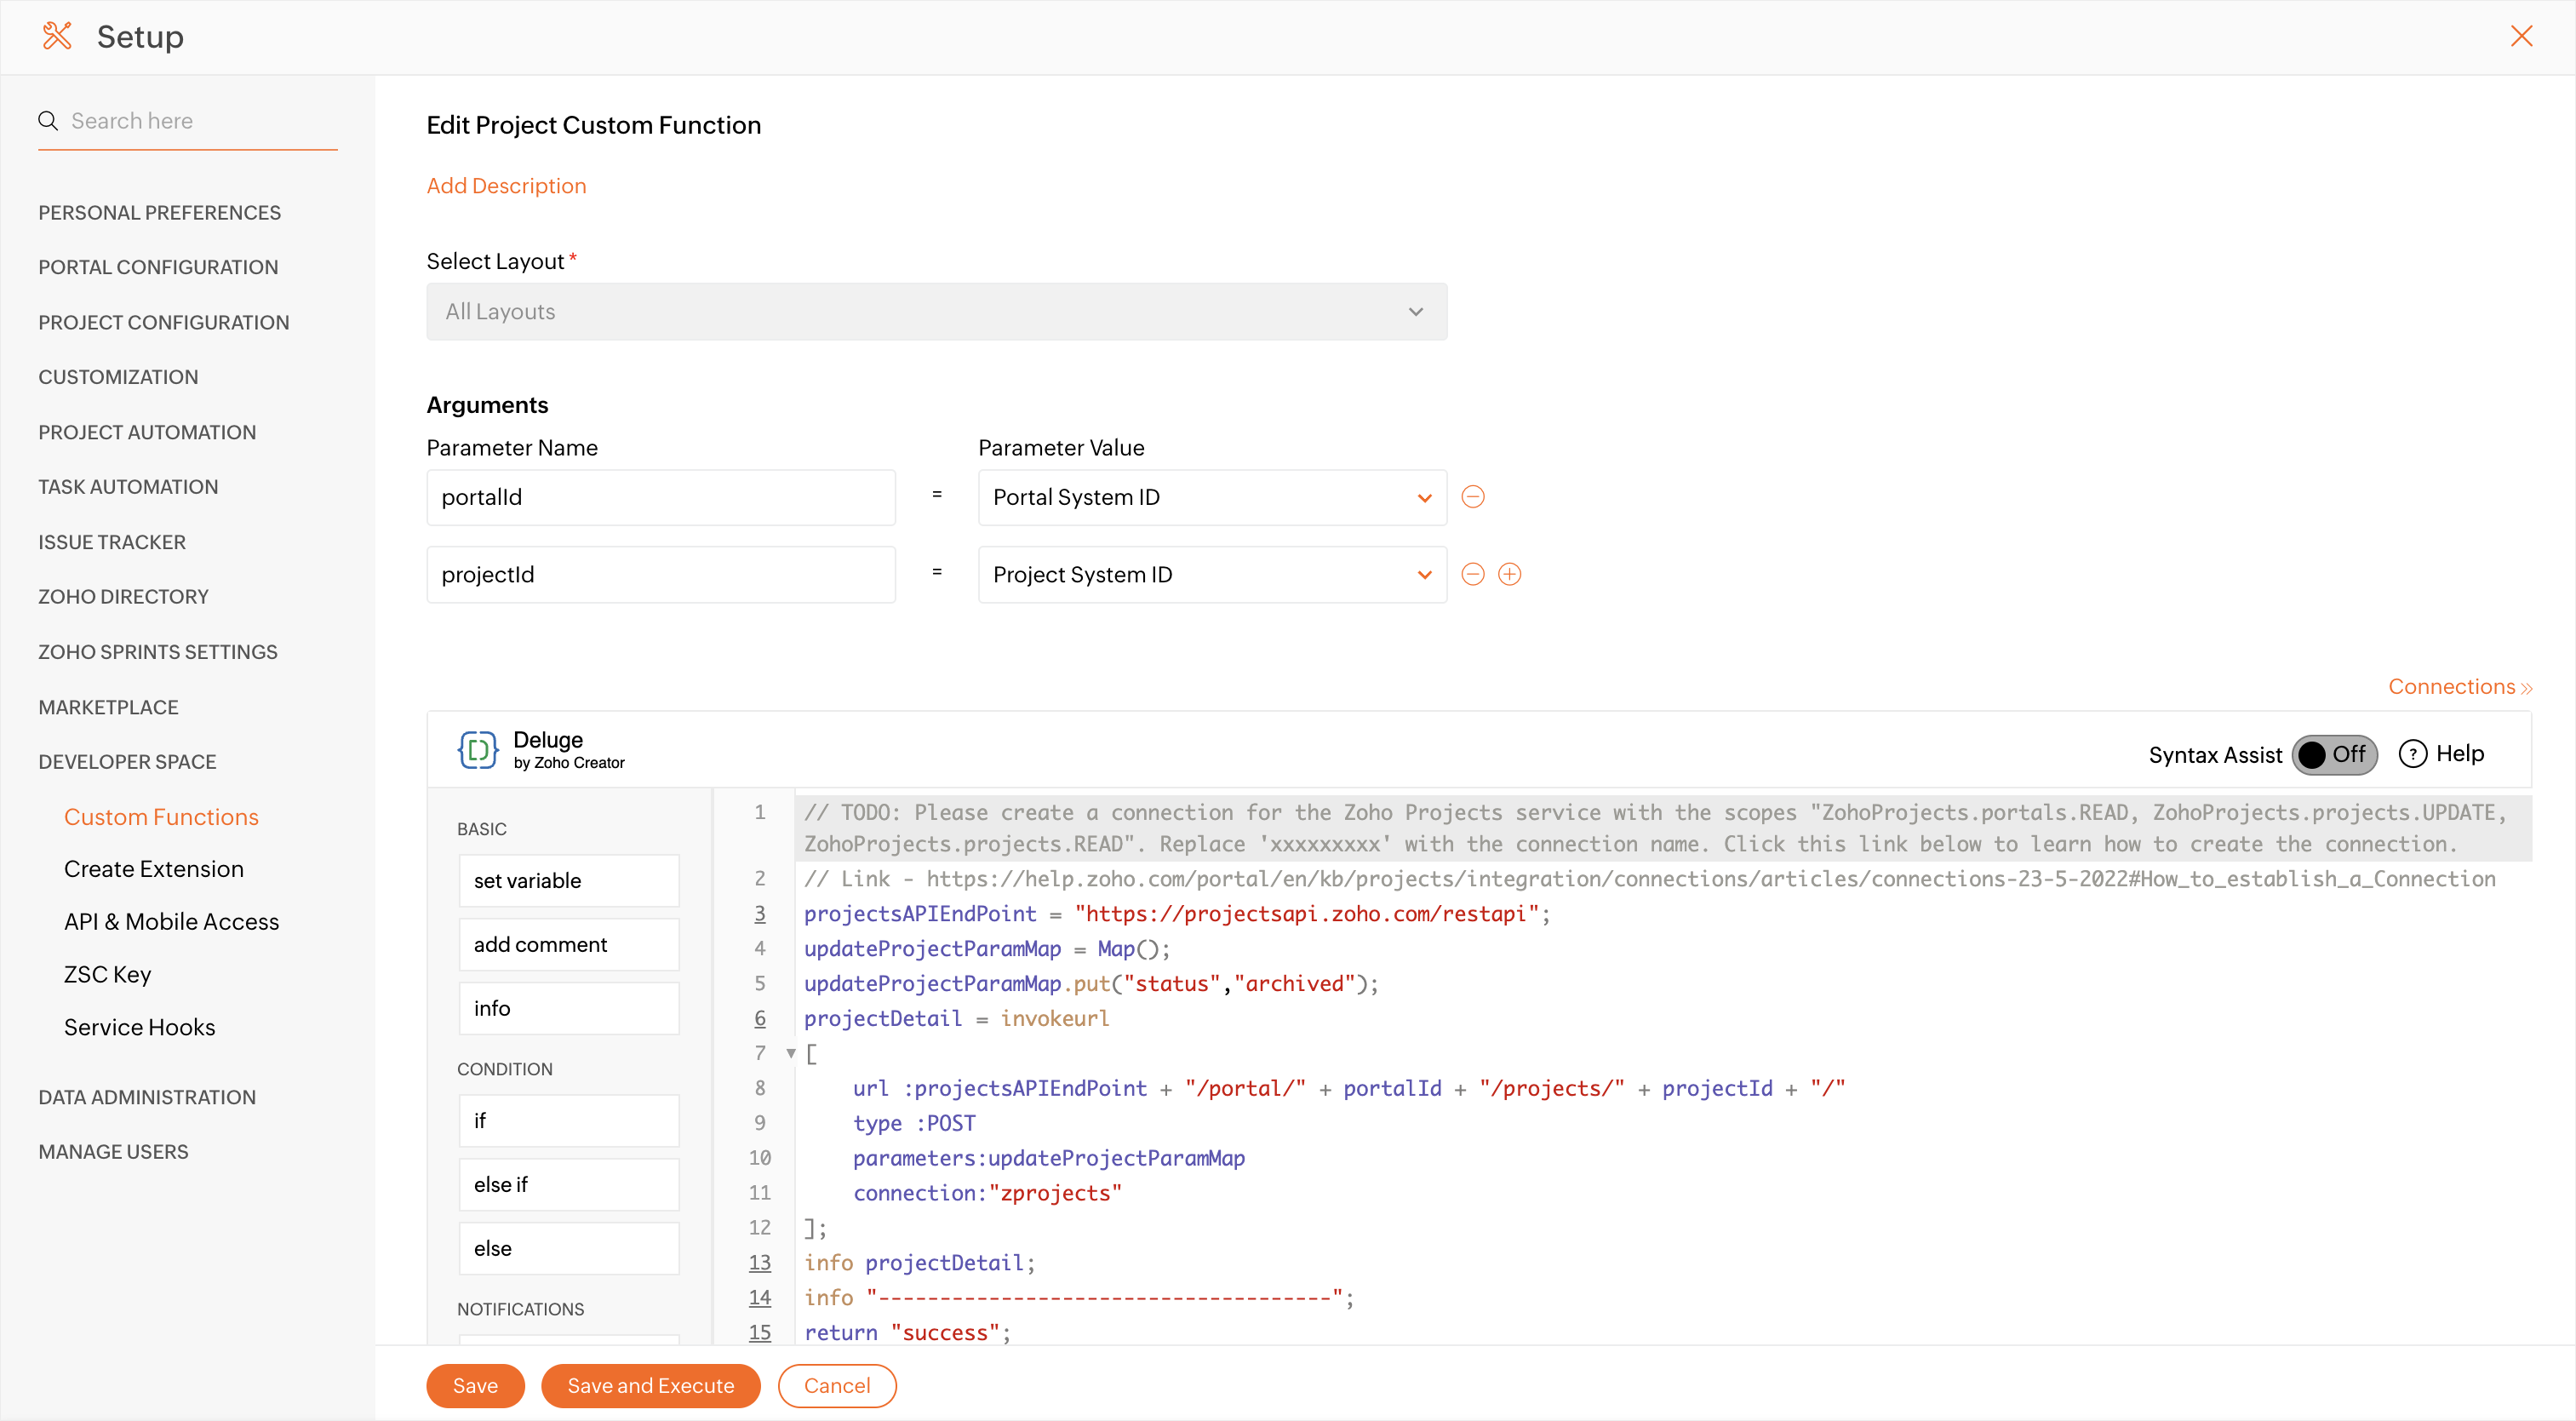The width and height of the screenshot is (2576, 1421).
Task: Open Personal Preferences section
Action: click(160, 213)
